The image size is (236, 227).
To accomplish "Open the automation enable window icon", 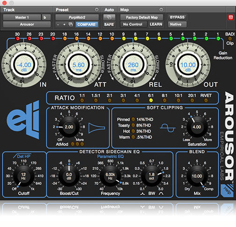I will [x=109, y=17].
